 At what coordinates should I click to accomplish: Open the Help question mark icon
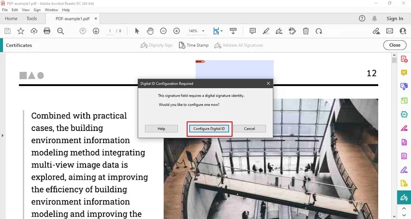tap(362, 18)
